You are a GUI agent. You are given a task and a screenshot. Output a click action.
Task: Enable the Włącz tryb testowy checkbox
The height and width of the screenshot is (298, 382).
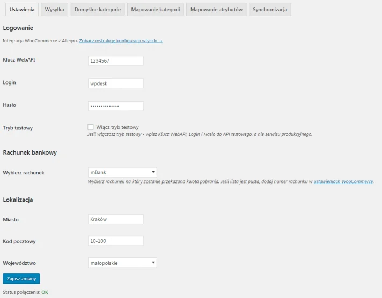[x=90, y=127]
